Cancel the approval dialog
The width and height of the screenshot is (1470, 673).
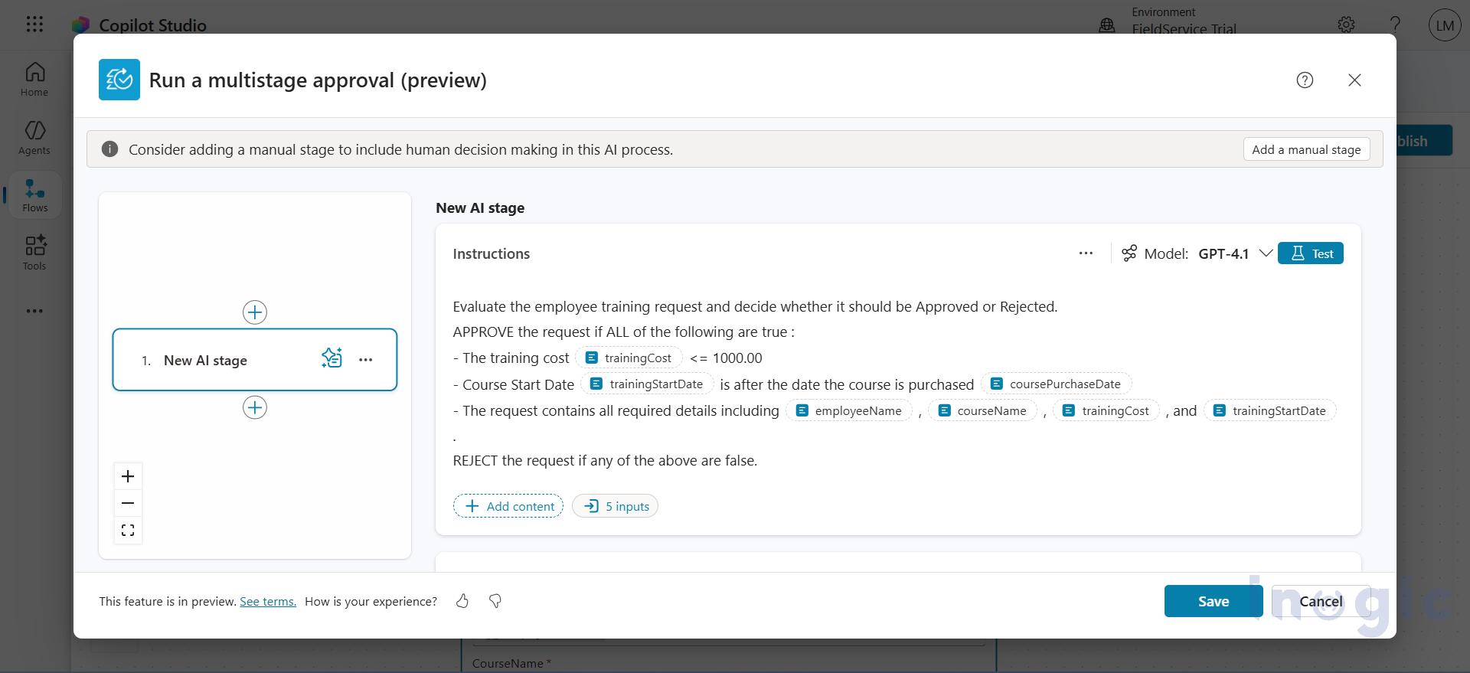tap(1321, 601)
